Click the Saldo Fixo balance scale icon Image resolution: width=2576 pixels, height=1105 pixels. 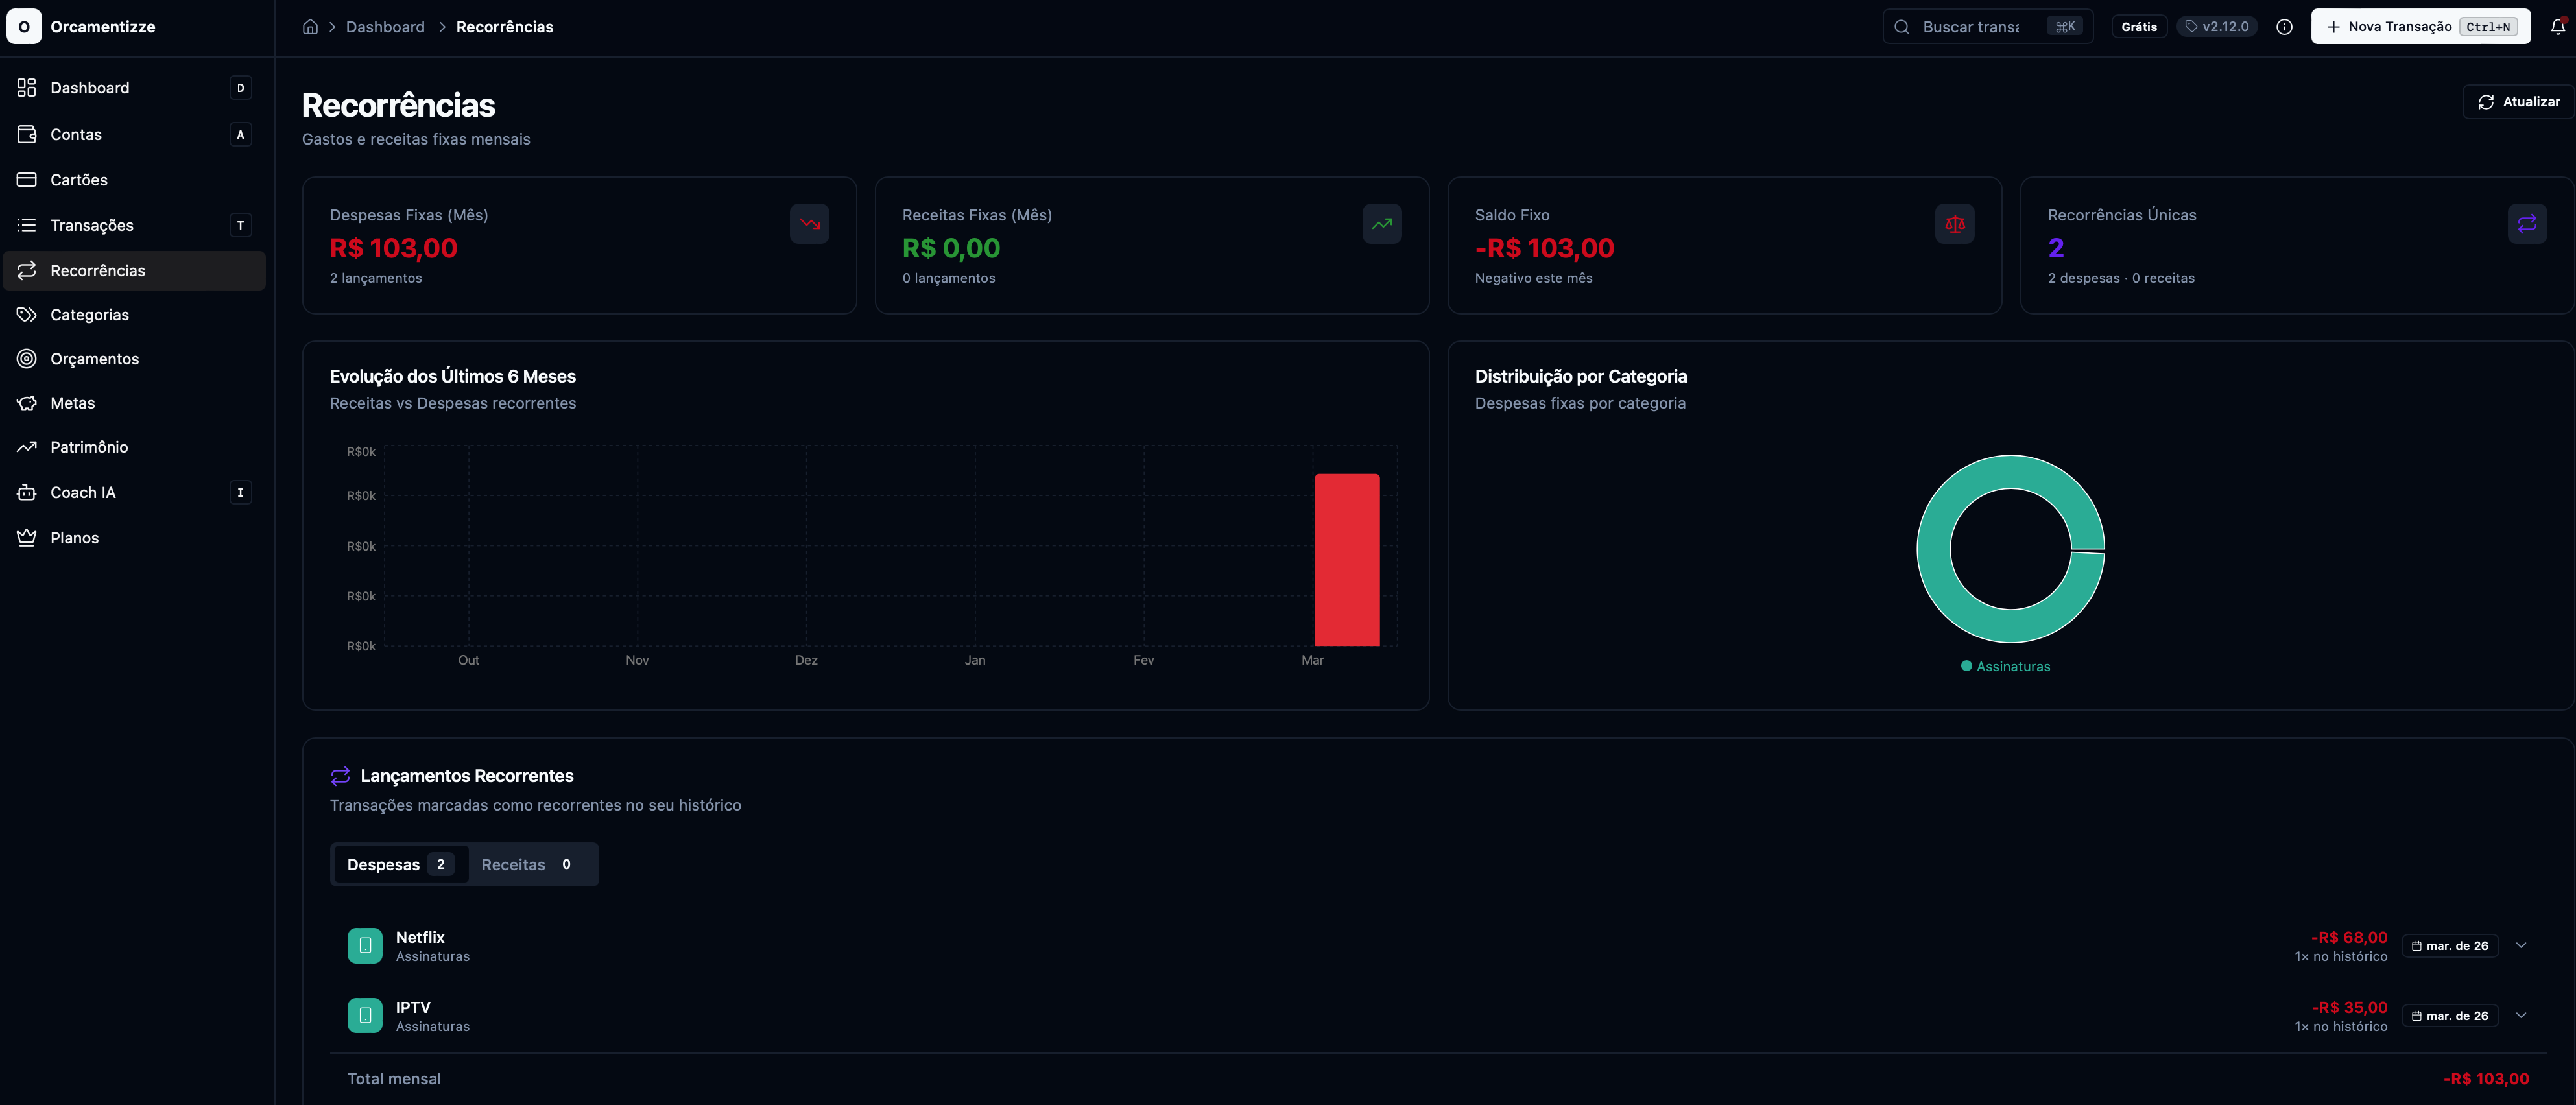pyautogui.click(x=1954, y=224)
